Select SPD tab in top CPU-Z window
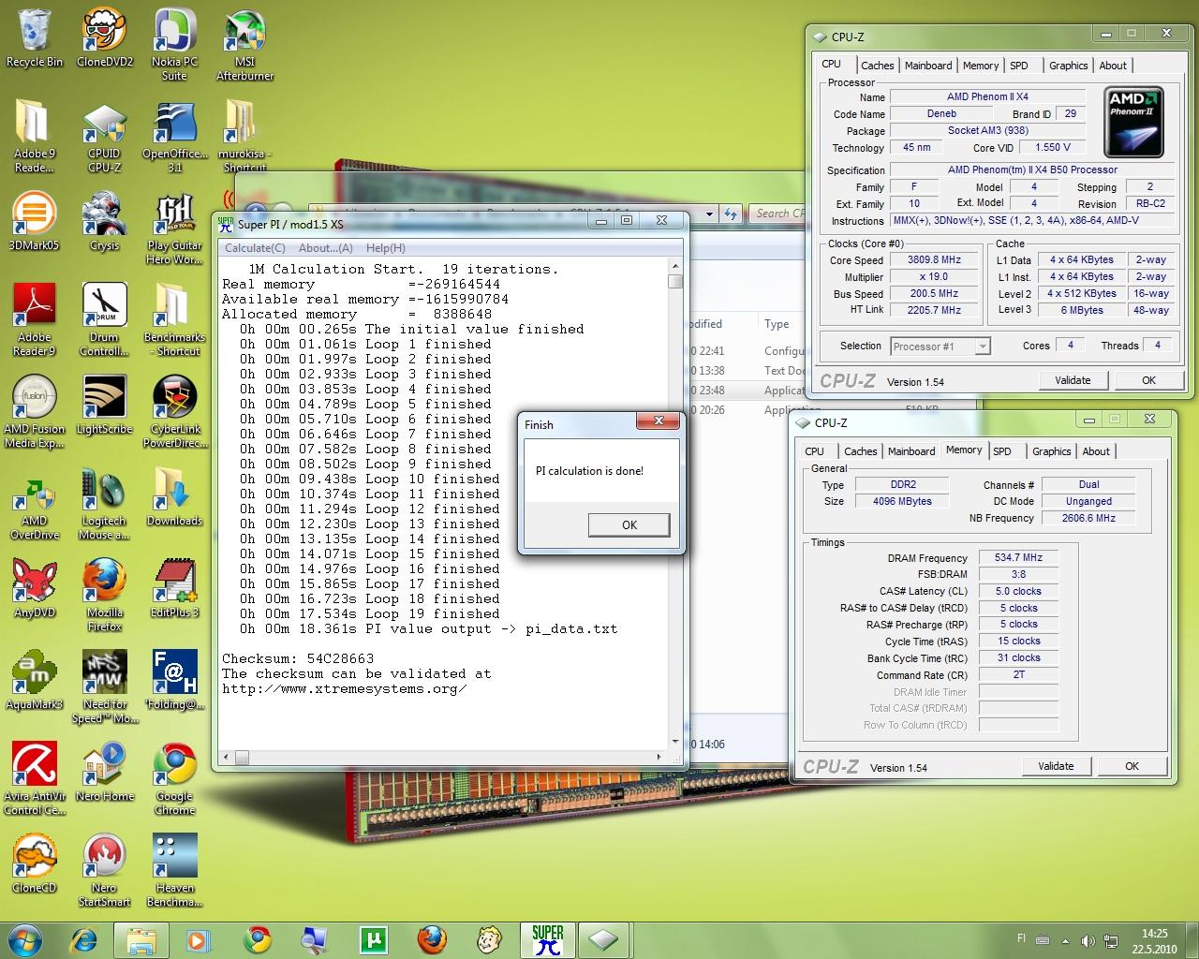Screen dimensions: 1199x959 (1019, 66)
